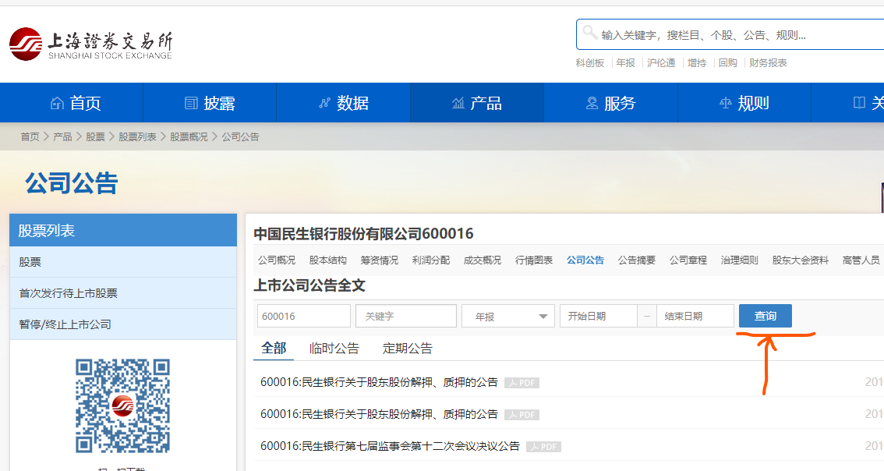Click the 回购 quick search link
Viewport: 884px width, 471px height.
(x=728, y=62)
